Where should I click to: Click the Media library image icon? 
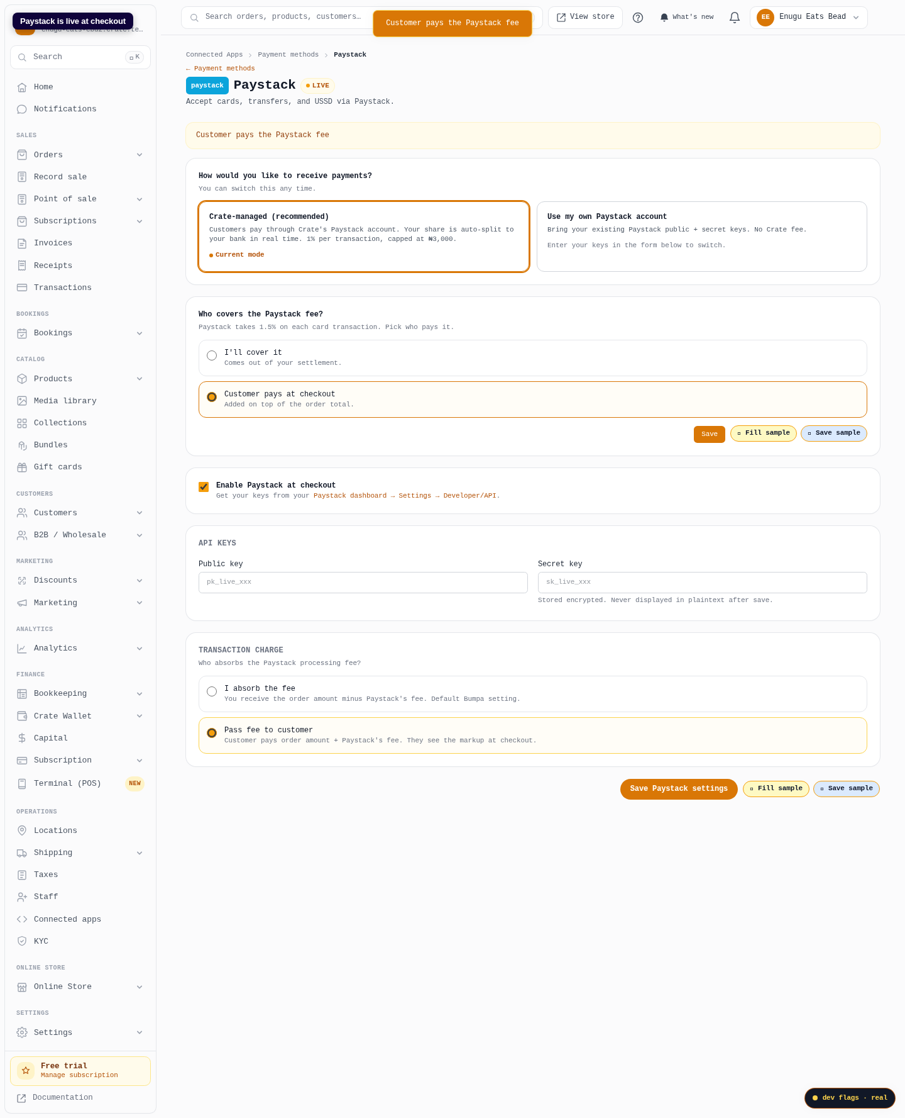coord(22,401)
